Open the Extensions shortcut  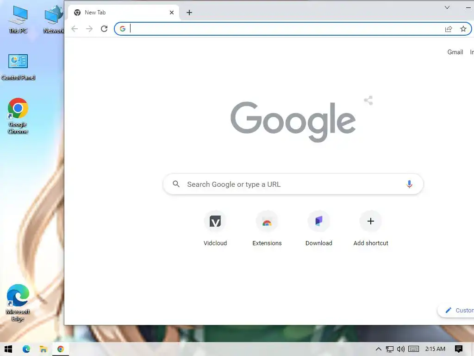(x=267, y=229)
